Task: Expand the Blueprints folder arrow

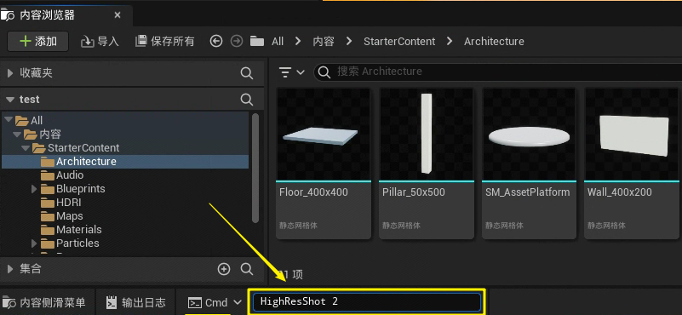Action: click(34, 189)
